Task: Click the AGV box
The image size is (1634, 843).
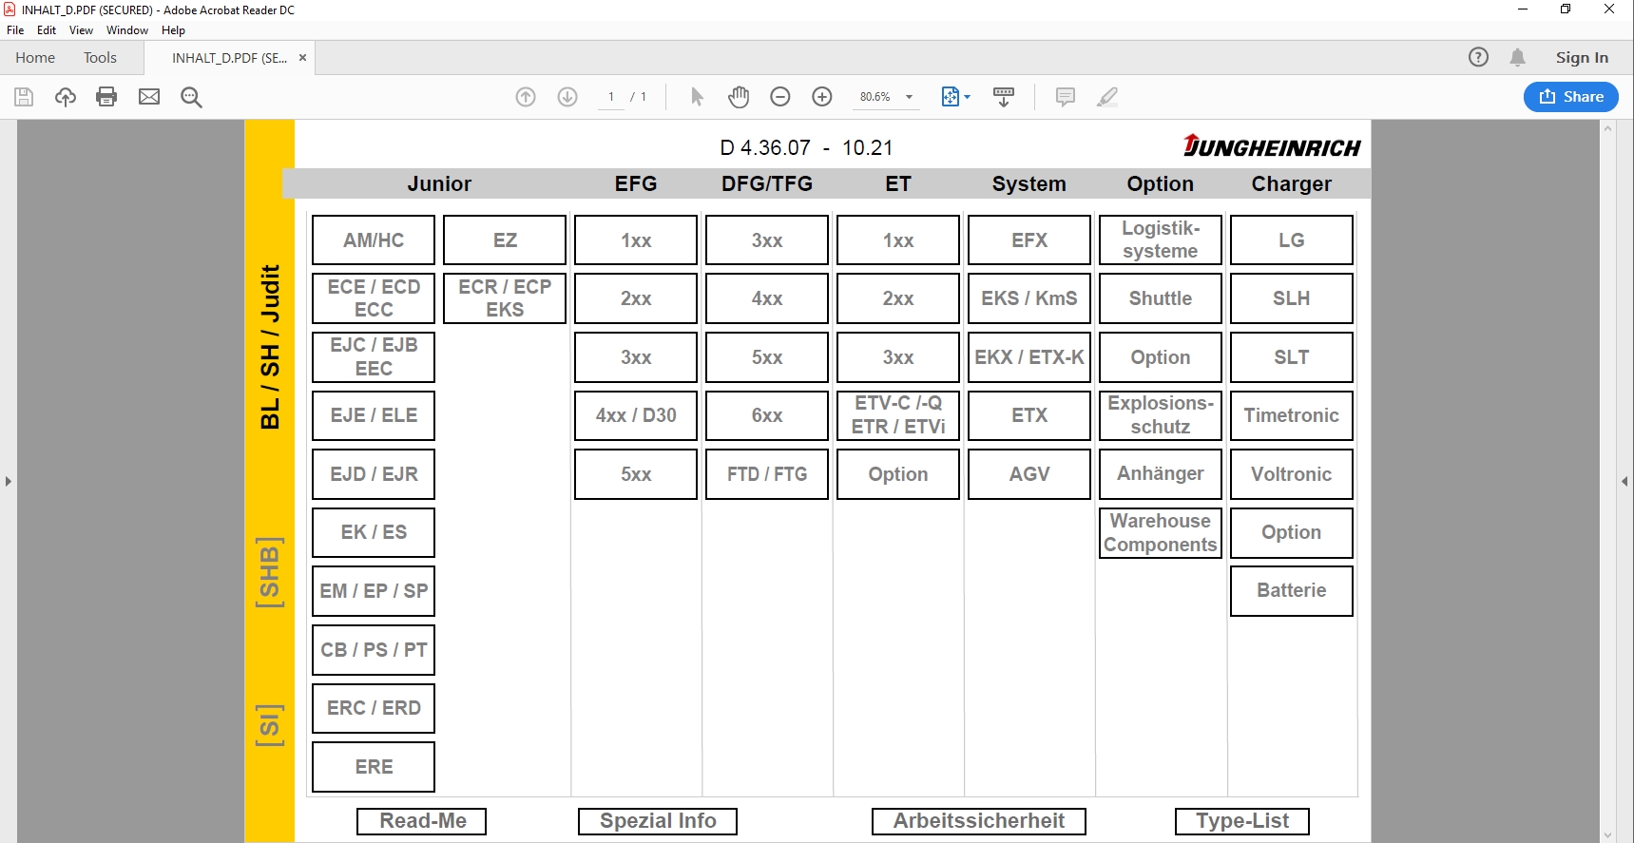Action: 1029,474
